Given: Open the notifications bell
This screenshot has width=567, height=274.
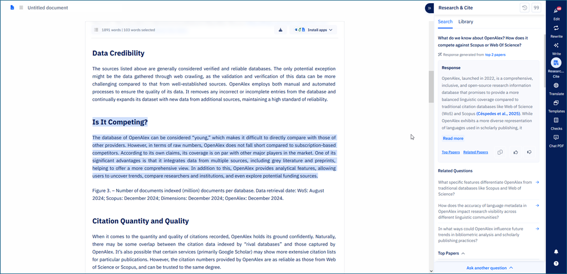Looking at the screenshot, I should coord(556,251).
